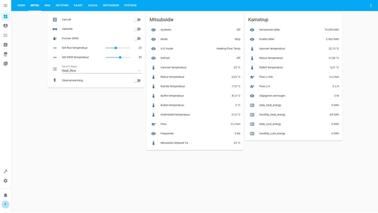
Task: Click the Buffer temperatuur thermometer icon
Action: 154,96
